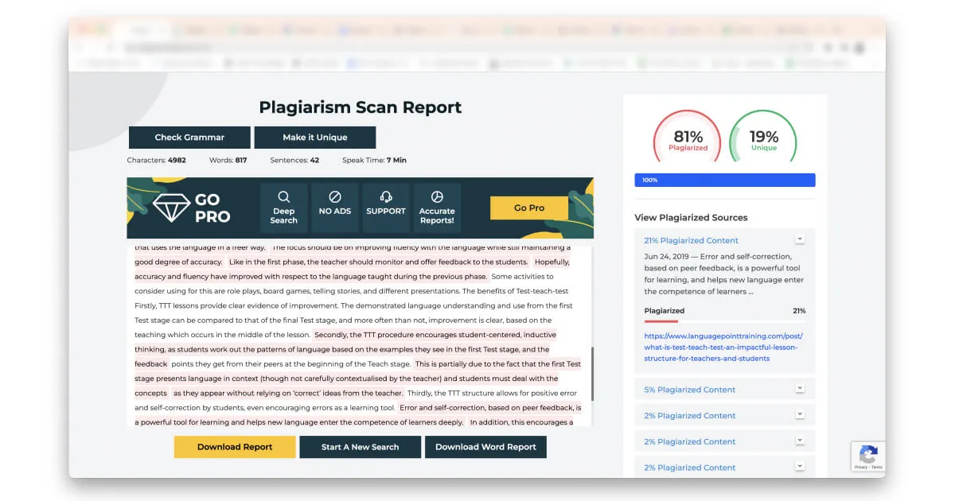Screen dimensions: 955x501
Task: Click the Accurate Reports pie icon
Action: (437, 196)
